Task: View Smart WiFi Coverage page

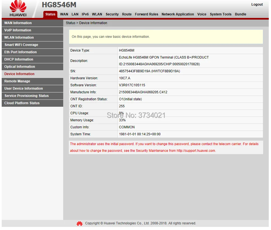Action: pos(32,45)
